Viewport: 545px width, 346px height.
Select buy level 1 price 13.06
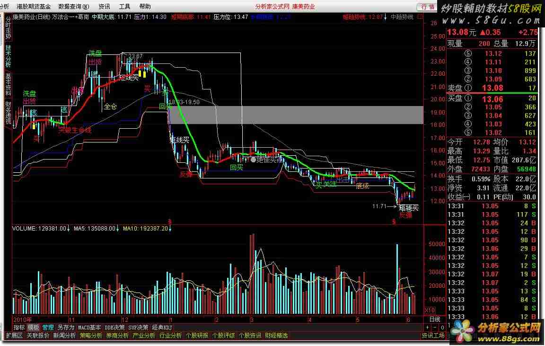(492, 99)
